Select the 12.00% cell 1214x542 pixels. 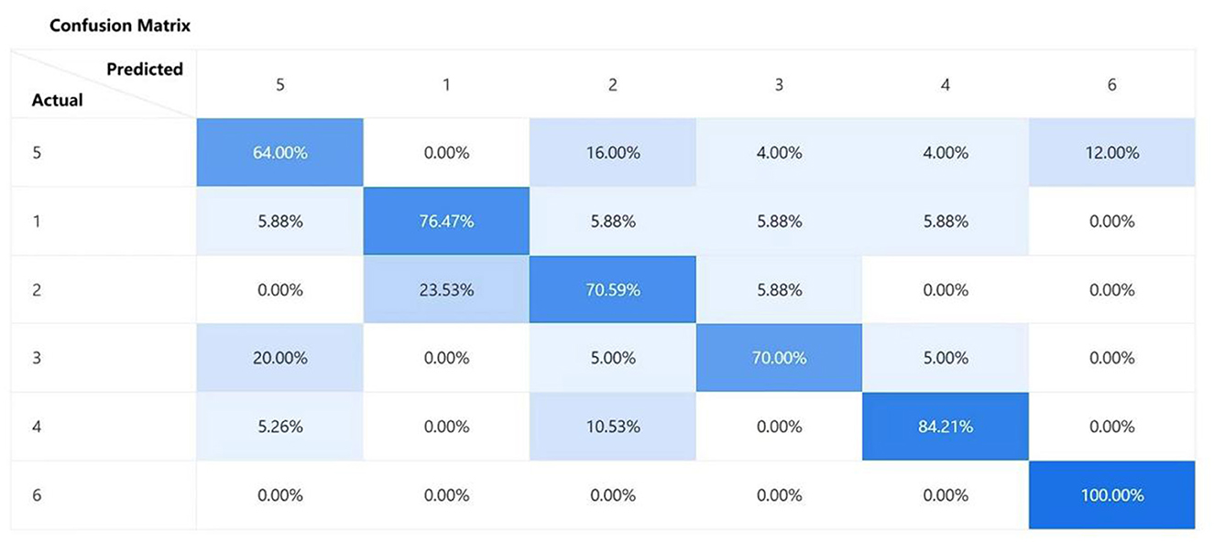tap(1111, 153)
